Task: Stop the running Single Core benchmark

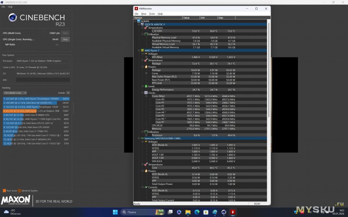Action: 65,39
